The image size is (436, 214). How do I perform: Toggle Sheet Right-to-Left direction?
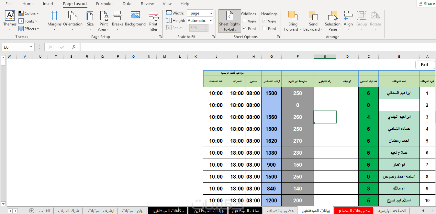tap(230, 21)
